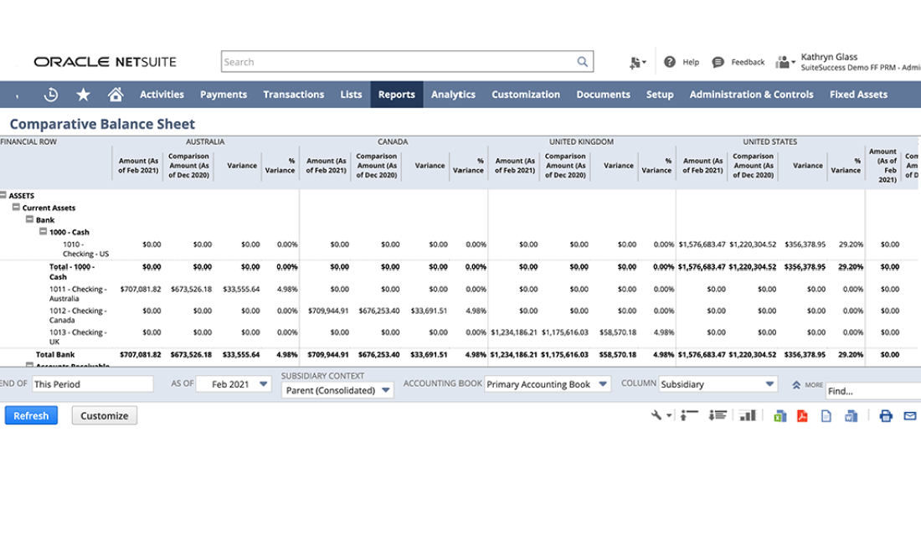Open the change roles user icon

pos(785,62)
